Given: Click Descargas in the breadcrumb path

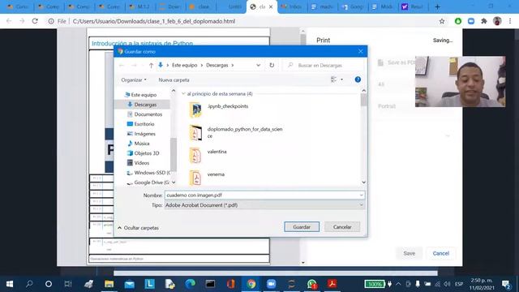Looking at the screenshot, I should point(217,65).
